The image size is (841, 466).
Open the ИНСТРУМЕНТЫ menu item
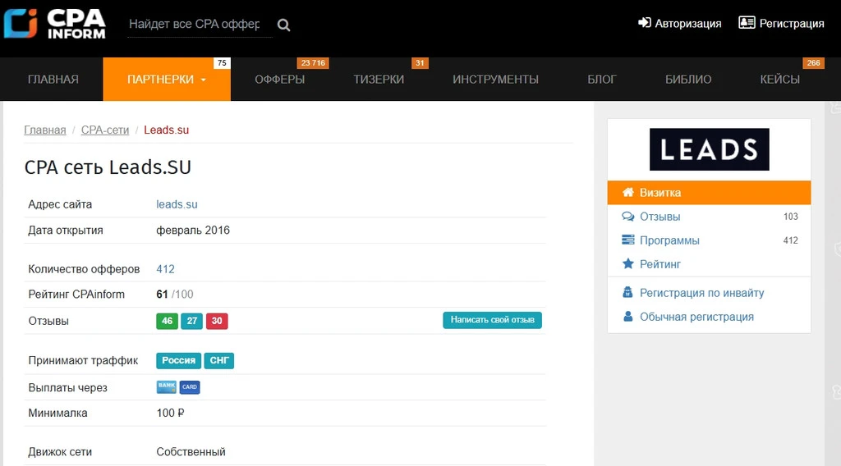pos(495,80)
